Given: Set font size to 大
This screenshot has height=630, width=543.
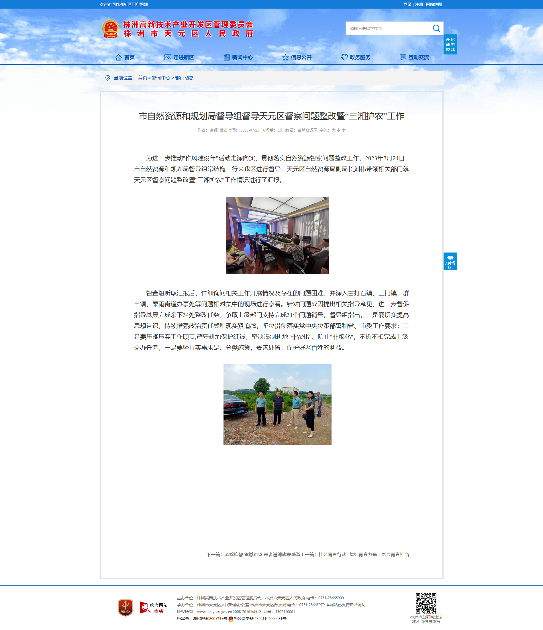Looking at the screenshot, I should (333, 130).
